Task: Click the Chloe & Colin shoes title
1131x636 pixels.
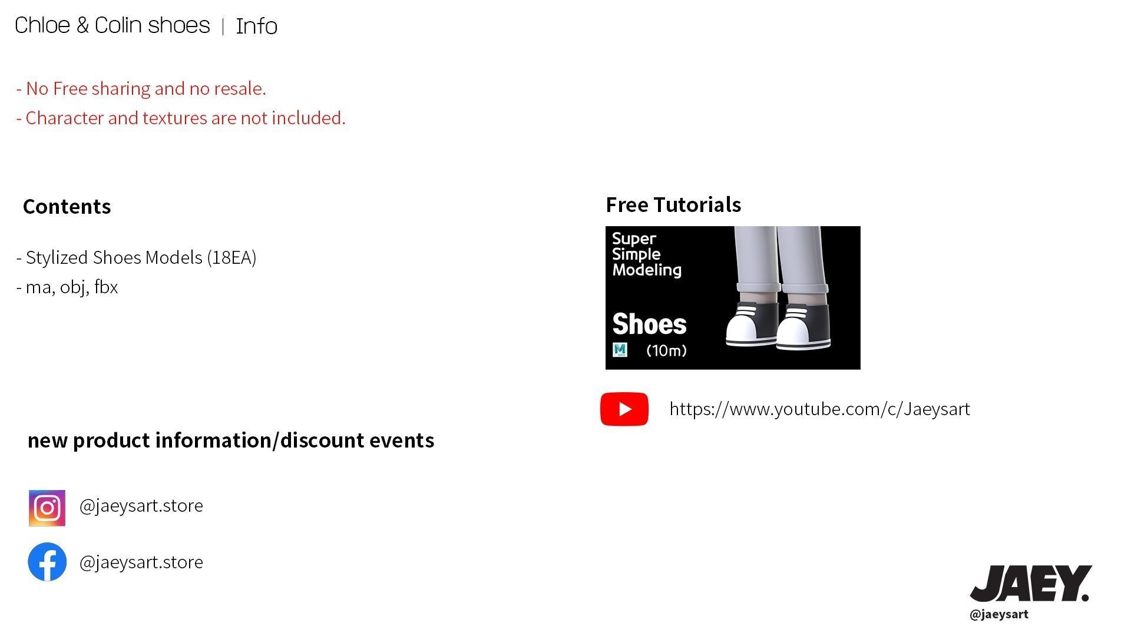Action: 112,25
